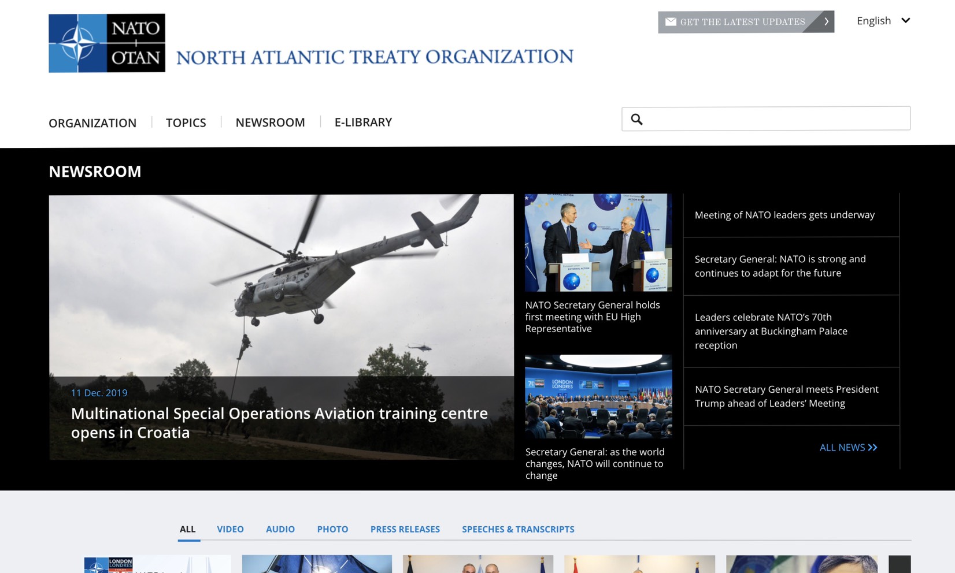This screenshot has width=955, height=573.
Task: Select the All tab
Action: pyautogui.click(x=188, y=529)
